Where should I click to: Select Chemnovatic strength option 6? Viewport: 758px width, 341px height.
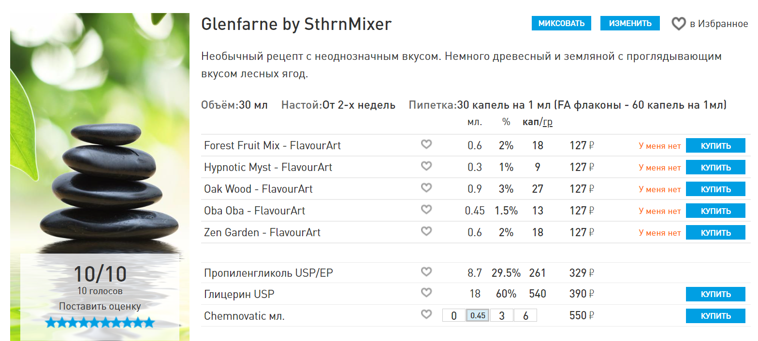point(525,316)
